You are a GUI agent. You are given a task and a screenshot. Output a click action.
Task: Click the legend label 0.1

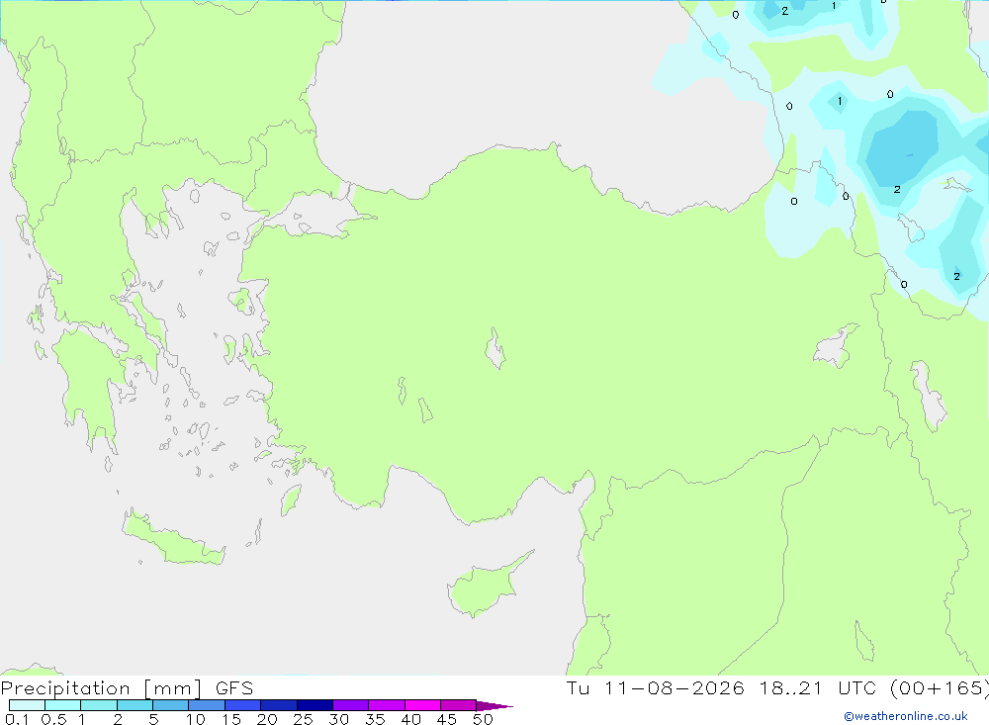(x=17, y=719)
